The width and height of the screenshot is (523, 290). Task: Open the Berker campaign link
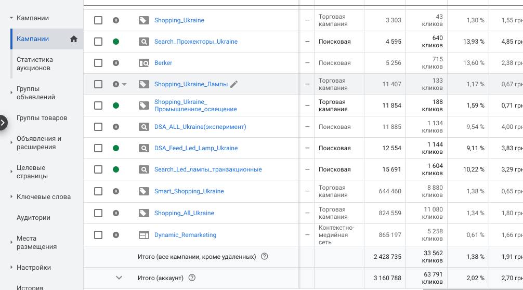coord(163,63)
